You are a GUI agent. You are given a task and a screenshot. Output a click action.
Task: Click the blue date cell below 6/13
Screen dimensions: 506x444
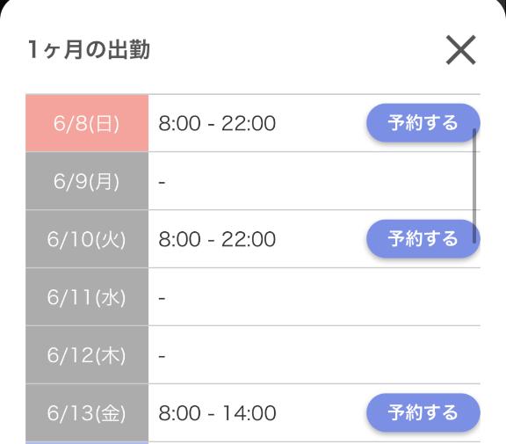pos(87,443)
